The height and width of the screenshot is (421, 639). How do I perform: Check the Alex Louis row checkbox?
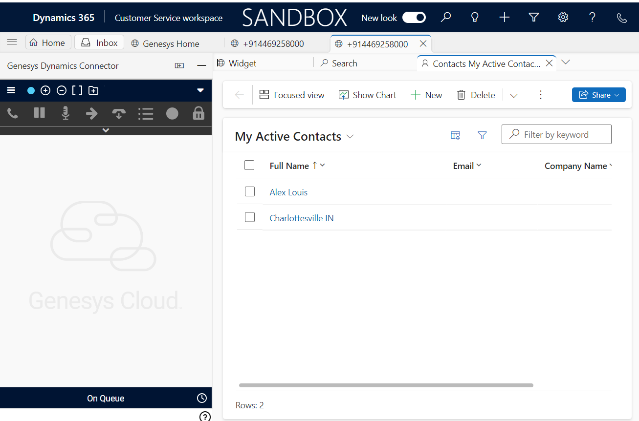click(250, 191)
